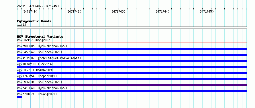Open variant dgv1094n100 (Coe2014) label
This screenshot has height=108, width=255.
click(x=35, y=64)
